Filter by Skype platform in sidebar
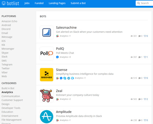Screen dimensions: 153x124 [5, 53]
